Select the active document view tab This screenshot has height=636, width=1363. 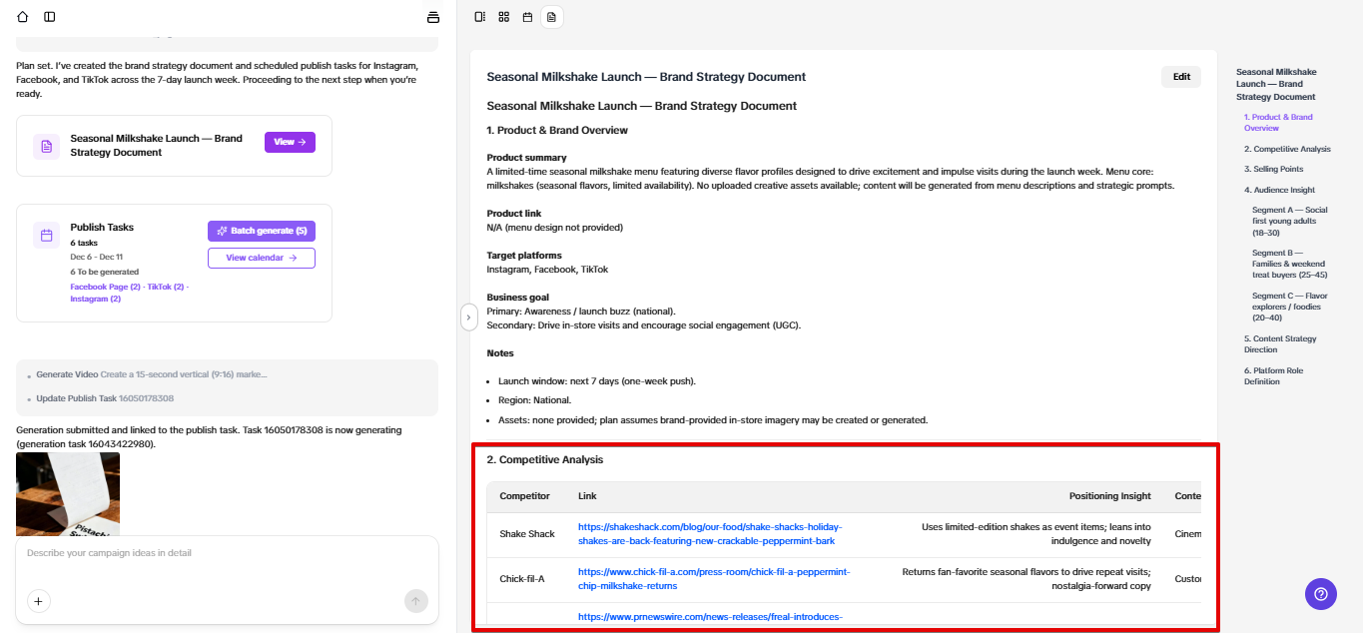pyautogui.click(x=551, y=16)
